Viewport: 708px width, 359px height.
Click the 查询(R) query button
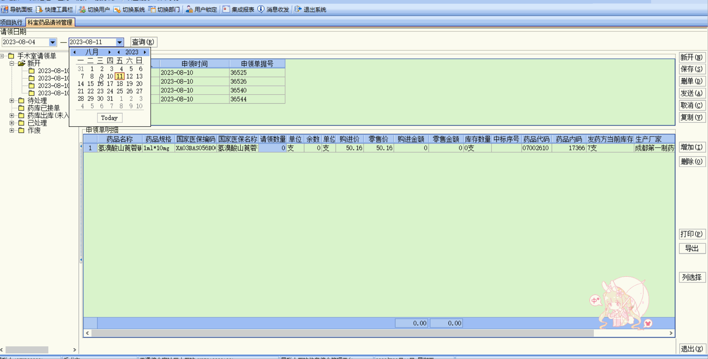tap(144, 42)
